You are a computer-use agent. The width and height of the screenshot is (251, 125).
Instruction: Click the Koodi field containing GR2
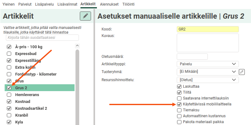(208, 29)
